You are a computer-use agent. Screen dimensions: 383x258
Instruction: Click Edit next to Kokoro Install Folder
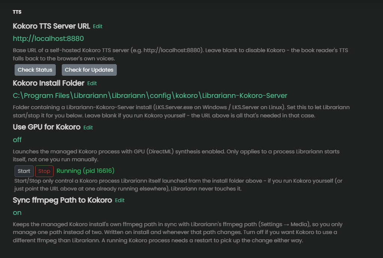(92, 83)
